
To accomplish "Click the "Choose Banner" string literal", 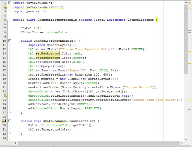I will 138,87.
